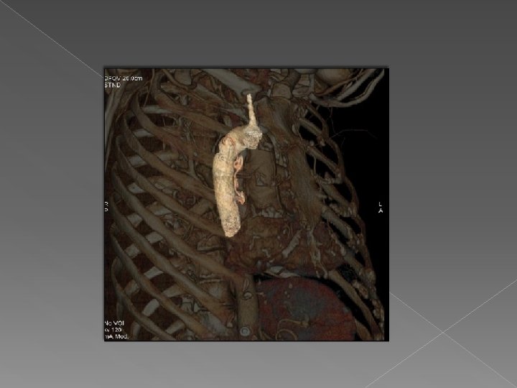Image resolution: width=517 pixels, height=388 pixels.
Task: Click the 'L A' orientation marker
Action: click(x=381, y=208)
